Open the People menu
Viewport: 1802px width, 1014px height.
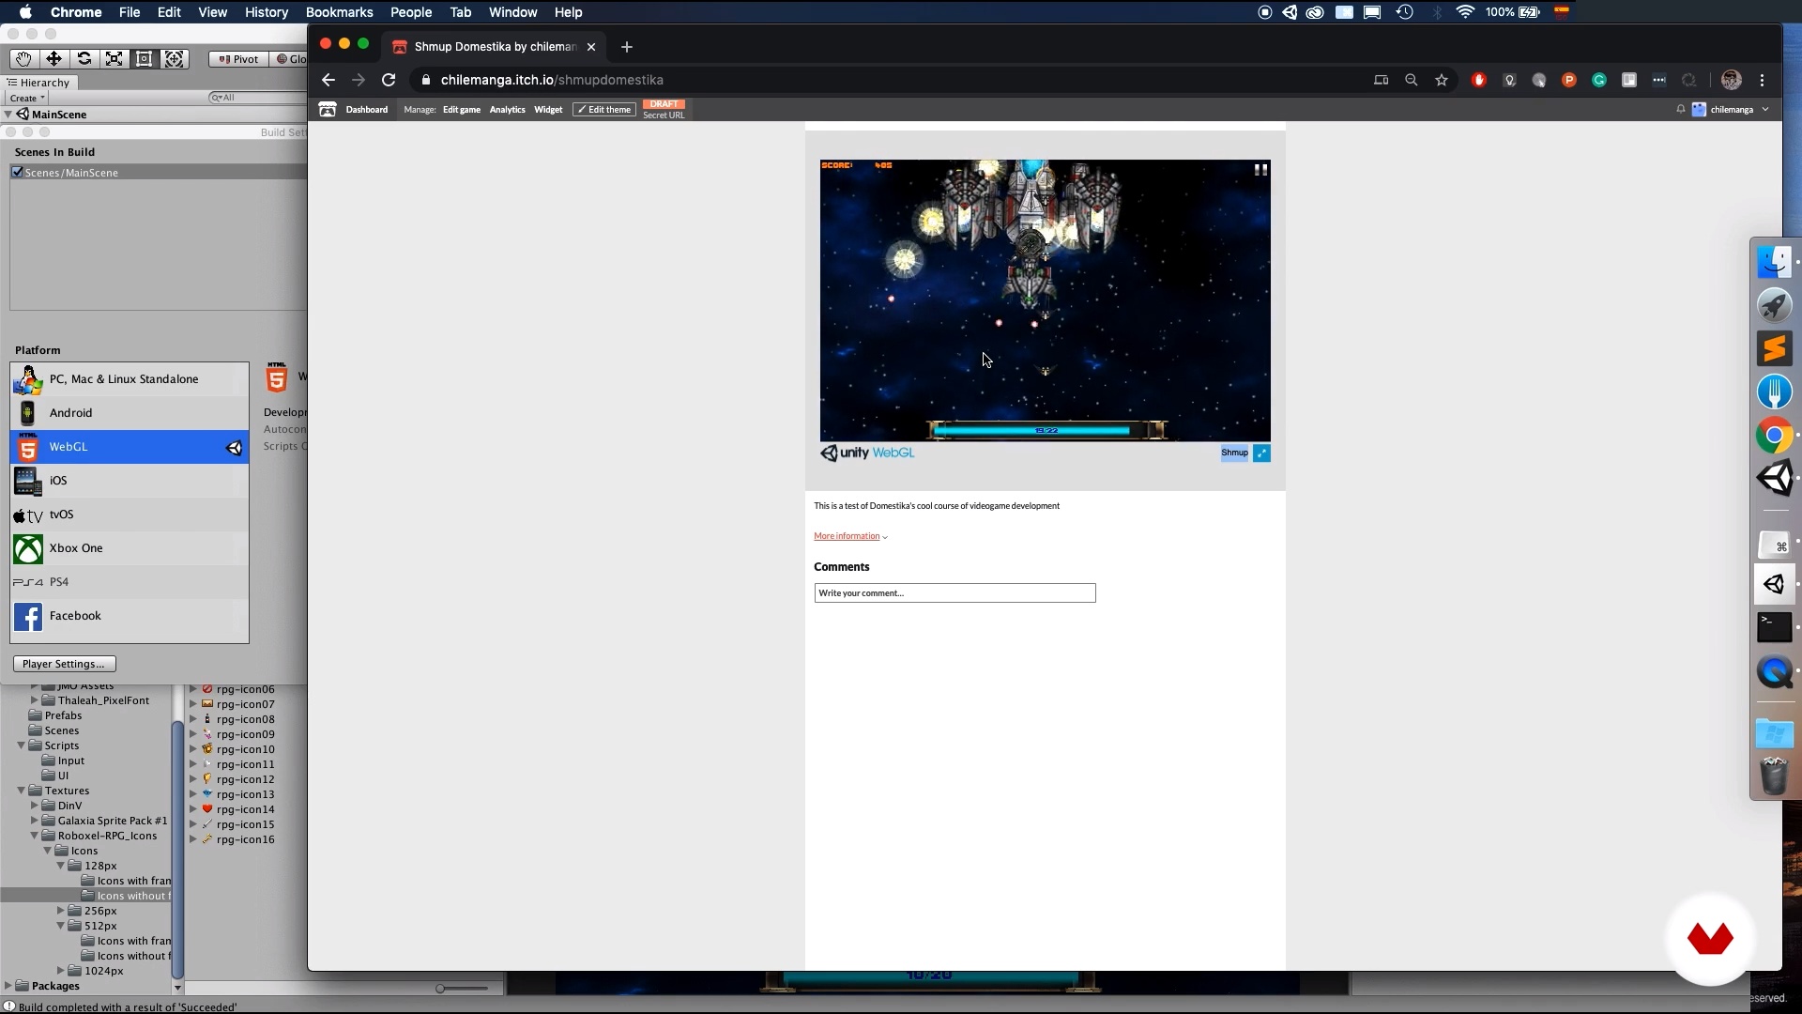coord(411,12)
